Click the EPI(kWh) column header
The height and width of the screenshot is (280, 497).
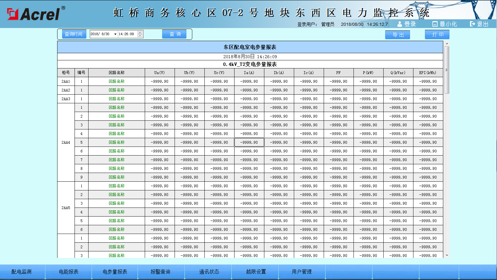[x=428, y=73]
